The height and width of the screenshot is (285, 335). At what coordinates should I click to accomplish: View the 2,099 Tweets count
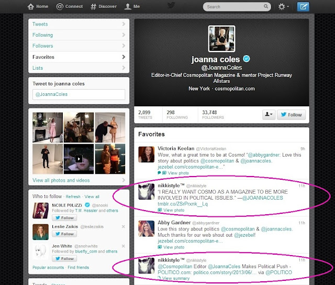(x=145, y=115)
